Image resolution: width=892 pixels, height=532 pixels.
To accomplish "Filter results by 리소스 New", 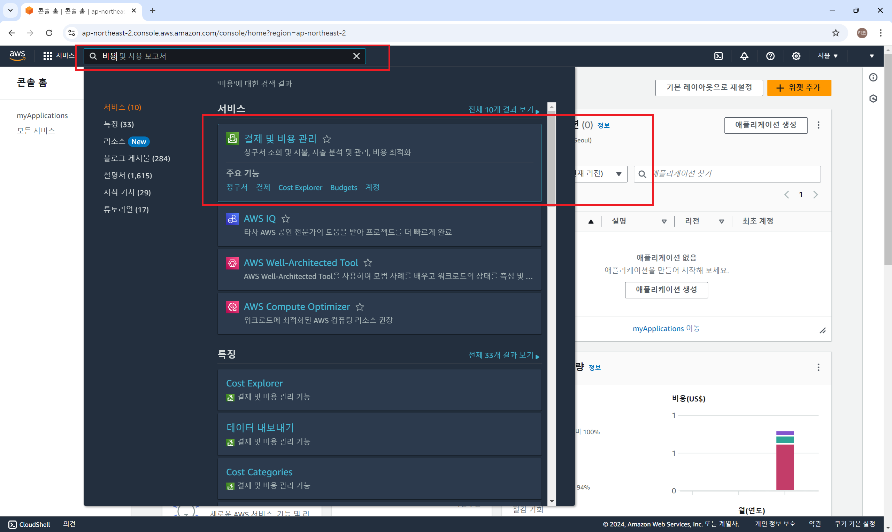I will tap(126, 142).
